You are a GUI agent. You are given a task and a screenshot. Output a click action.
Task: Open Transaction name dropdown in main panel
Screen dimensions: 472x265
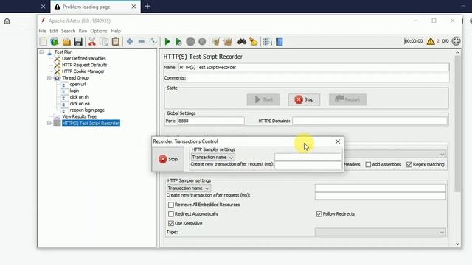[x=189, y=188]
